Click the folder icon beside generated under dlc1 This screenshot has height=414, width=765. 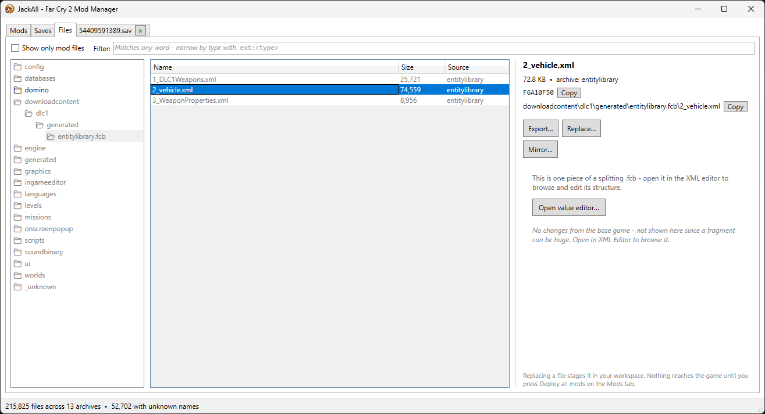pyautogui.click(x=40, y=125)
